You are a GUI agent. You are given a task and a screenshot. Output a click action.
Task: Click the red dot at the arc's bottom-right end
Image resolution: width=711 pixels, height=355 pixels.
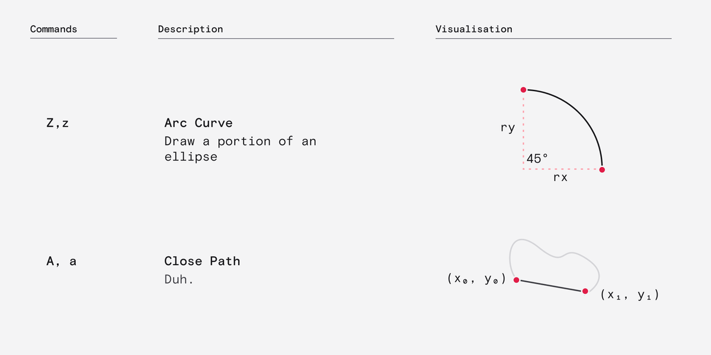pos(602,170)
